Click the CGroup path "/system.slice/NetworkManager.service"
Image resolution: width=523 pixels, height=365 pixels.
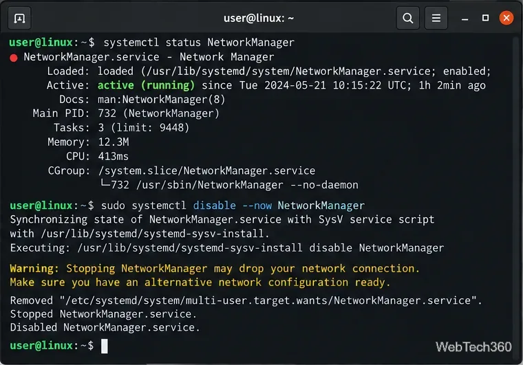click(x=207, y=171)
